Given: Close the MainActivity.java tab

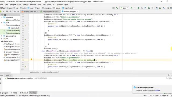Looking at the screenshot, I should (78, 11).
